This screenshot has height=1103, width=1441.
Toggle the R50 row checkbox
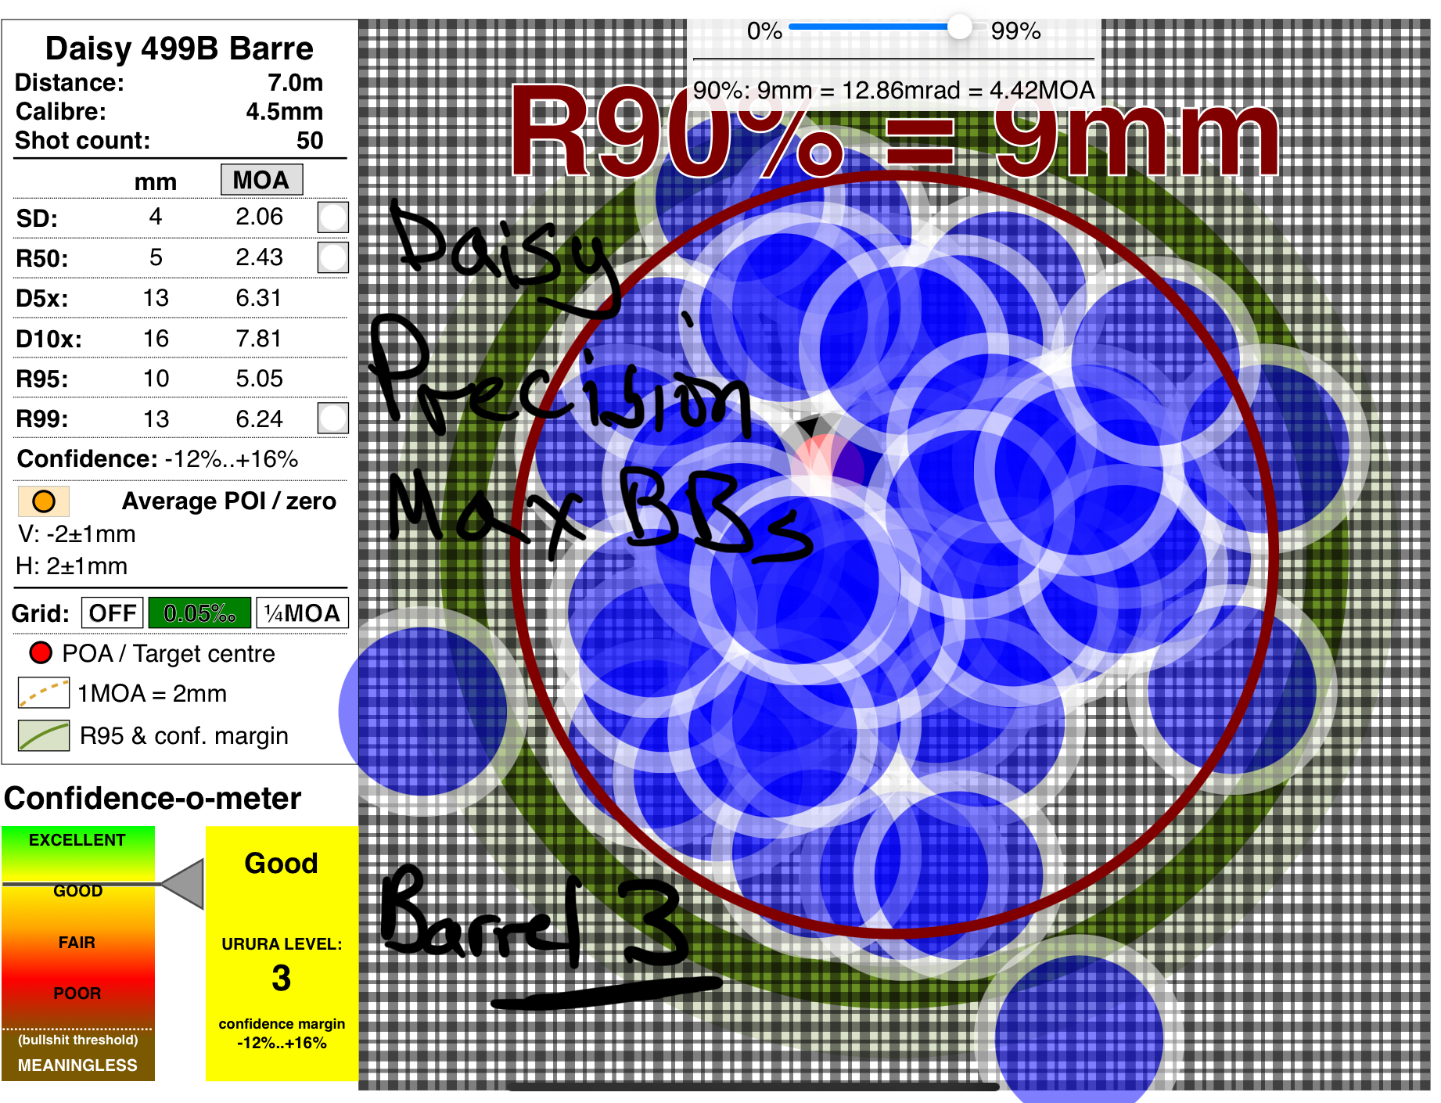coord(332,257)
